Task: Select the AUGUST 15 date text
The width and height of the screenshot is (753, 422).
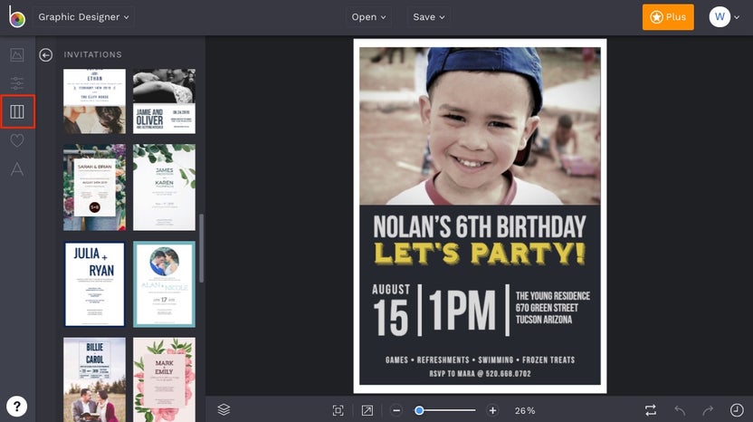Action: click(391, 310)
